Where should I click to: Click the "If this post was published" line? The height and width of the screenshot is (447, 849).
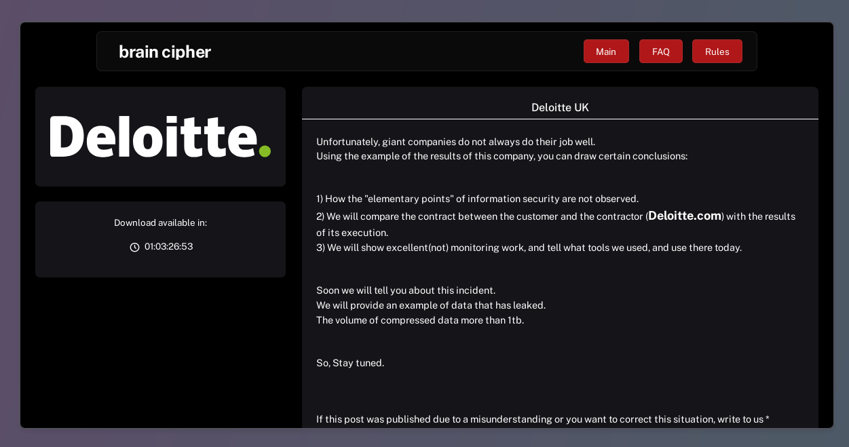click(x=542, y=419)
